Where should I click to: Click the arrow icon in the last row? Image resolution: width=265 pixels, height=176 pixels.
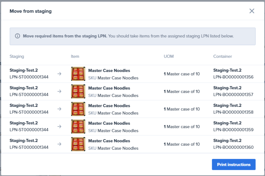pyautogui.click(x=59, y=144)
